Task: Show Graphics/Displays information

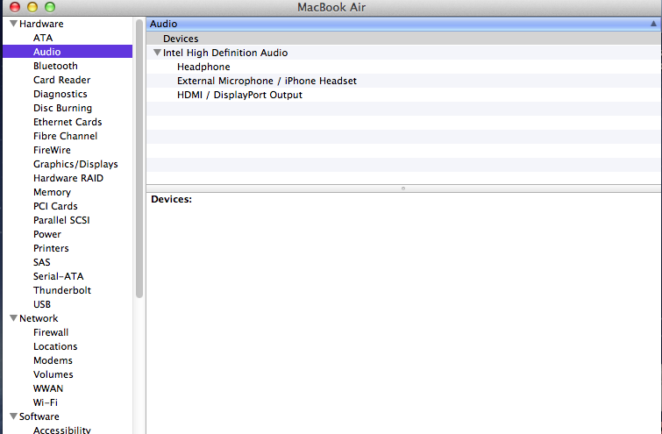Action: coord(75,164)
